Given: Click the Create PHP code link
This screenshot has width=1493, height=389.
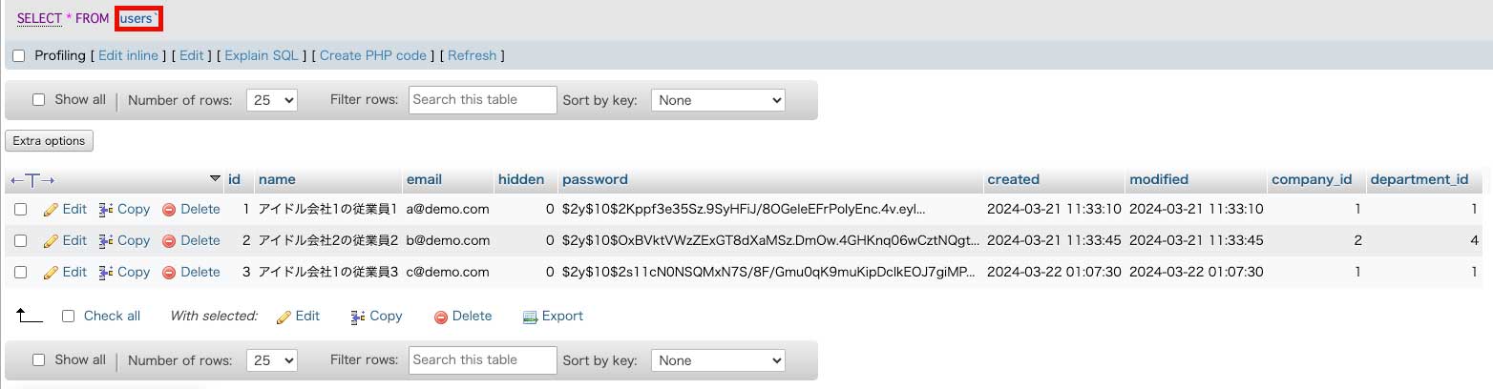Looking at the screenshot, I should (373, 55).
